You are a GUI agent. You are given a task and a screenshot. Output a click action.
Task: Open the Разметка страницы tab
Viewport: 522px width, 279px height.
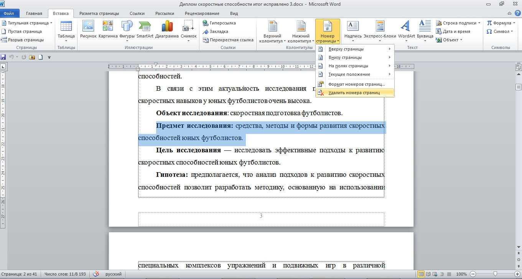(99, 13)
